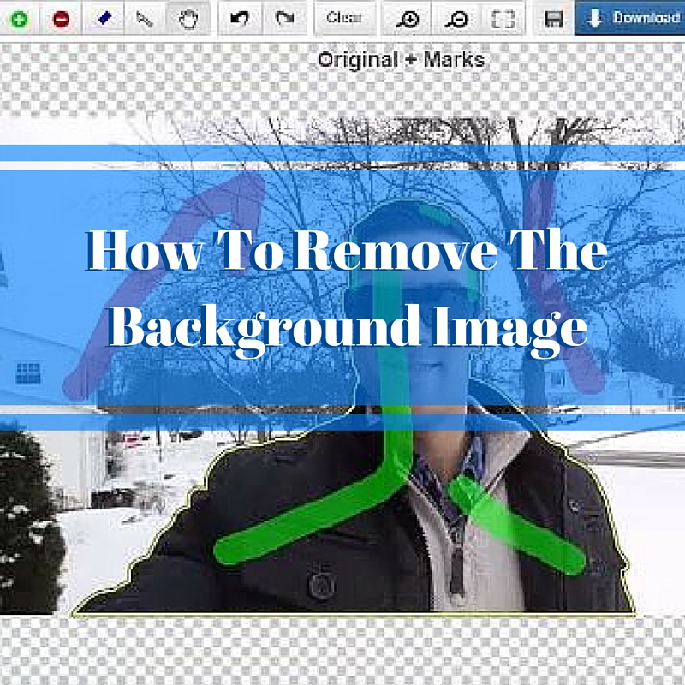Choose the blue eraser tool
The image size is (685, 685).
104,18
